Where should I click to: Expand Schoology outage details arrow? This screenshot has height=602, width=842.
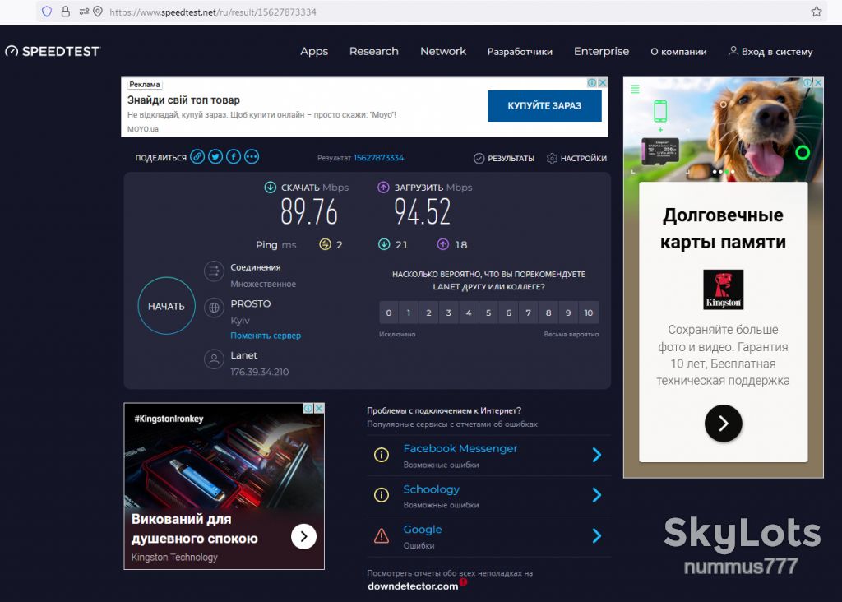point(597,495)
